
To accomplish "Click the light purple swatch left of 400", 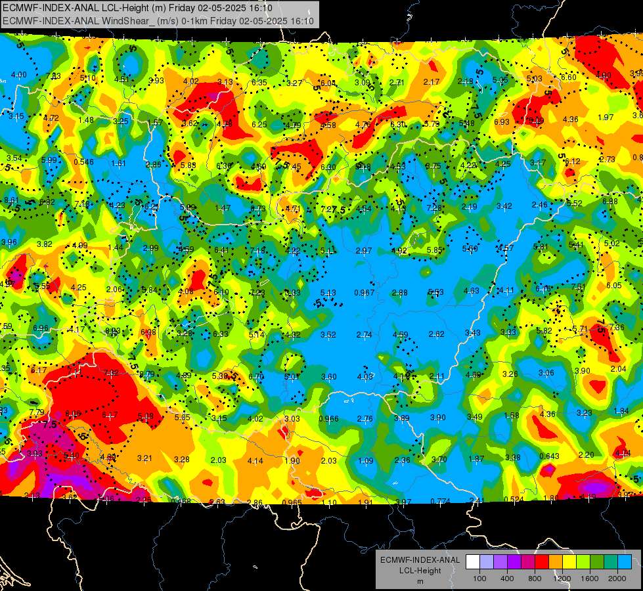I will tap(500, 562).
